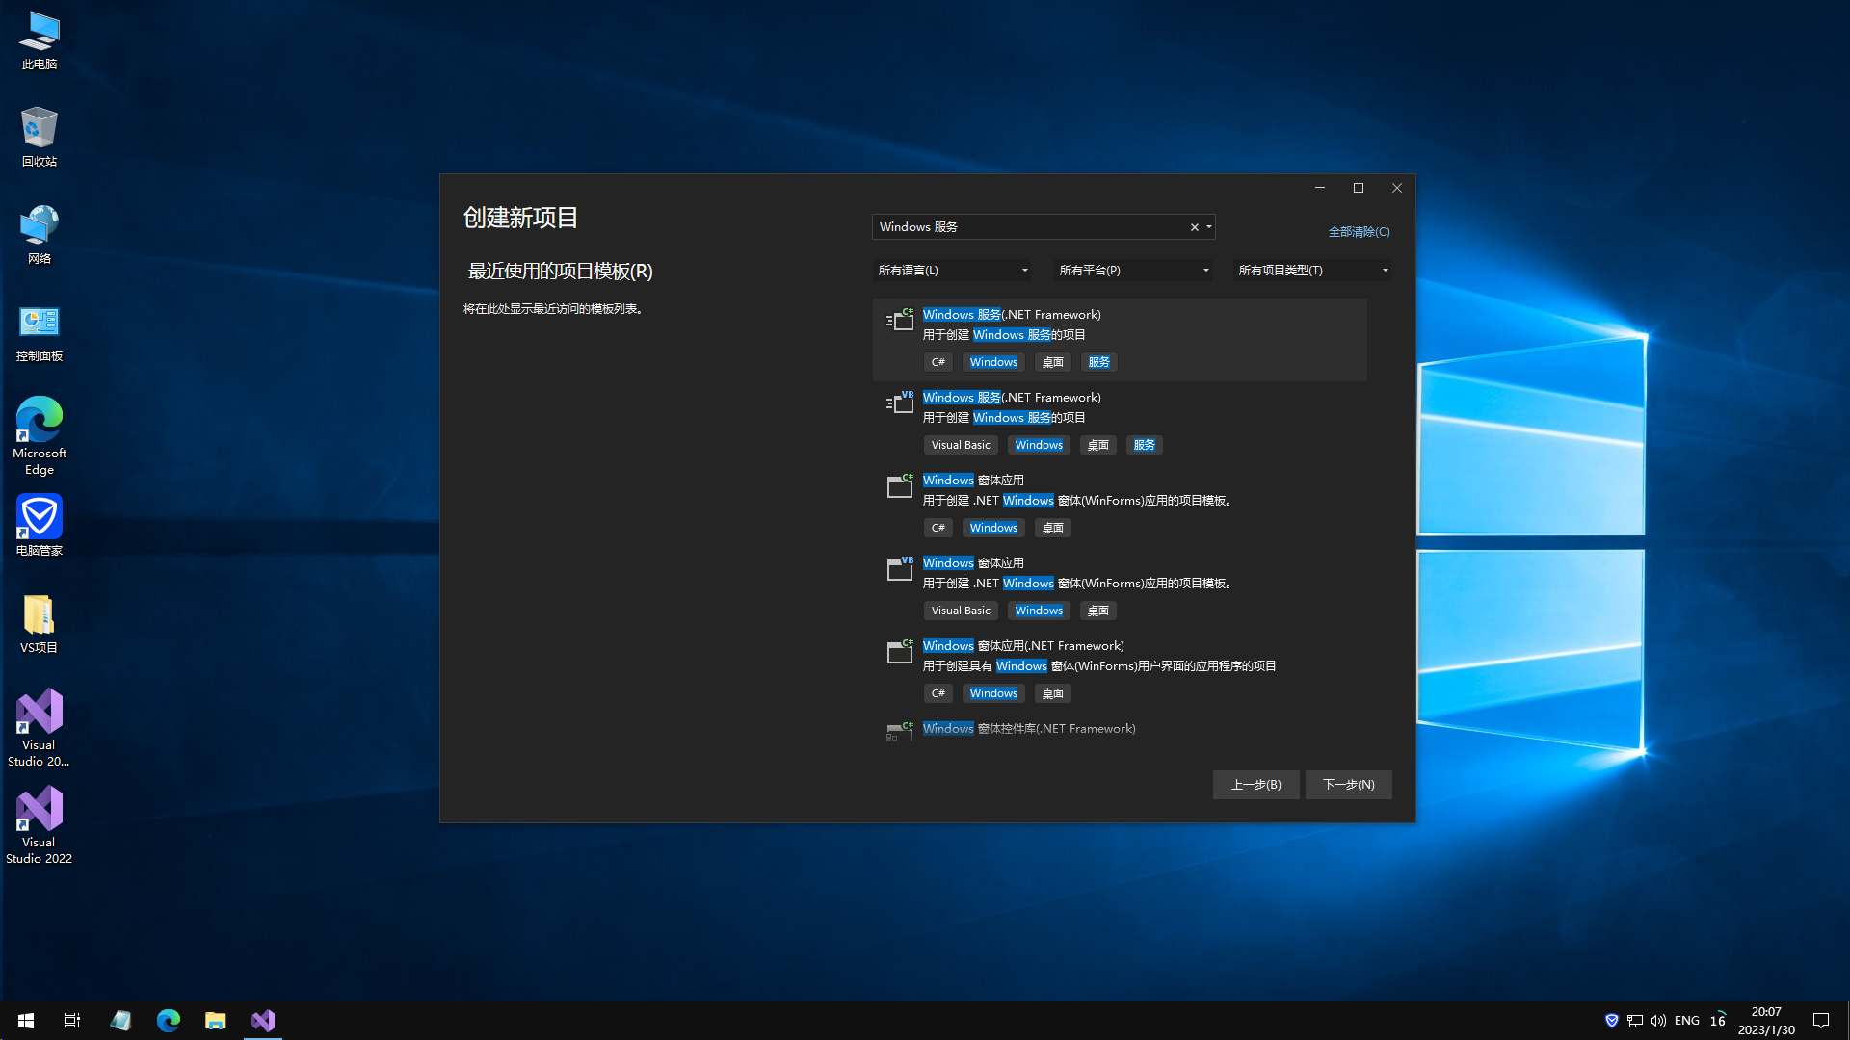Open the 网络 desktop icon
Viewport: 1850px width, 1040px height.
point(40,235)
